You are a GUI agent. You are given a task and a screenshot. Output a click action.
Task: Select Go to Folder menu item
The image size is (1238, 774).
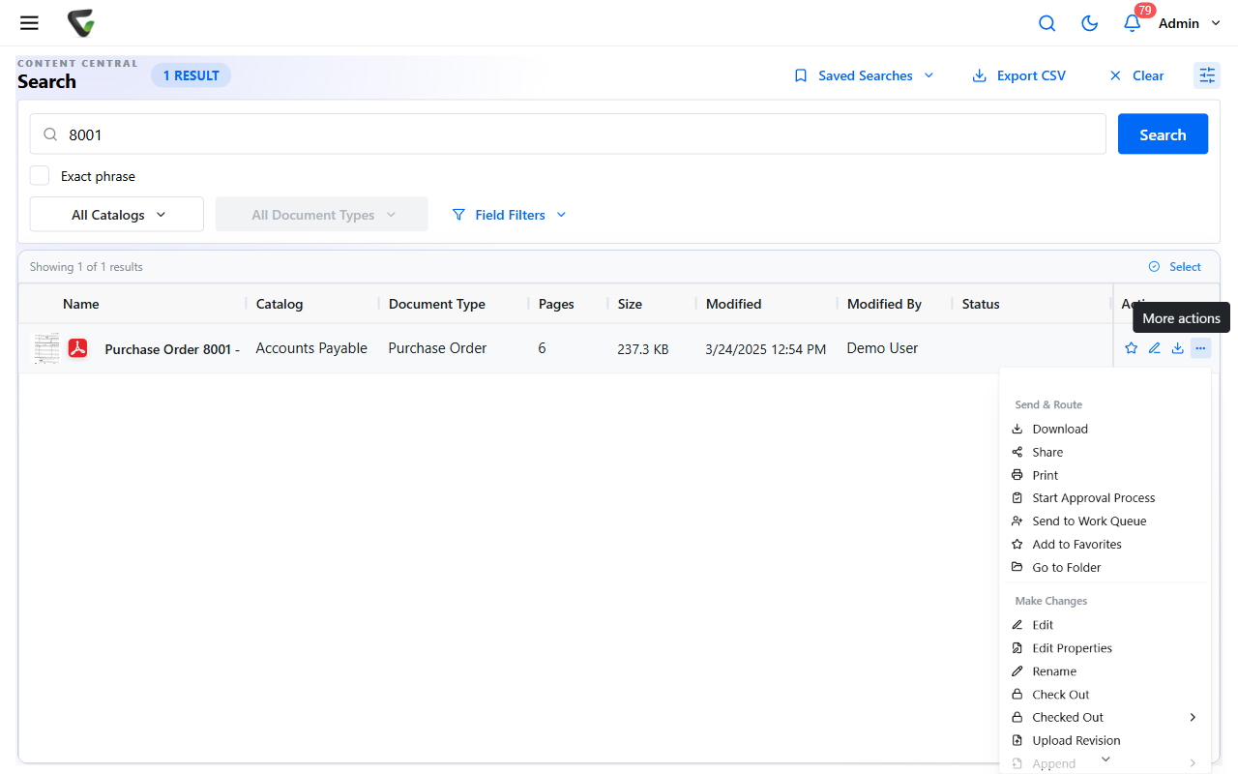tap(1105, 568)
